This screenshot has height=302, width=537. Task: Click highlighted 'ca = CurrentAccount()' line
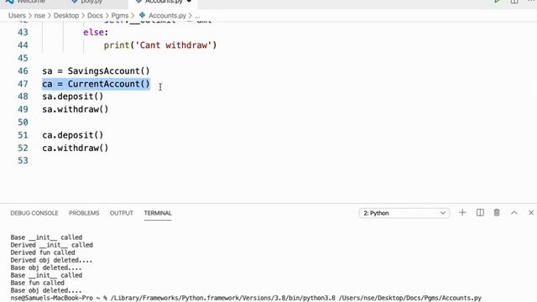pos(96,84)
